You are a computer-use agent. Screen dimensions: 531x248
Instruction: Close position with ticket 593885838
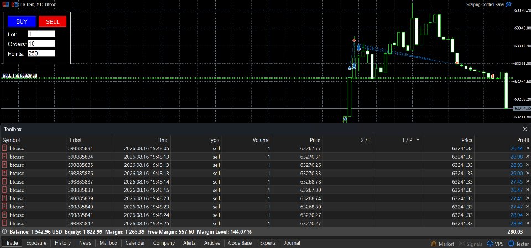click(x=528, y=190)
